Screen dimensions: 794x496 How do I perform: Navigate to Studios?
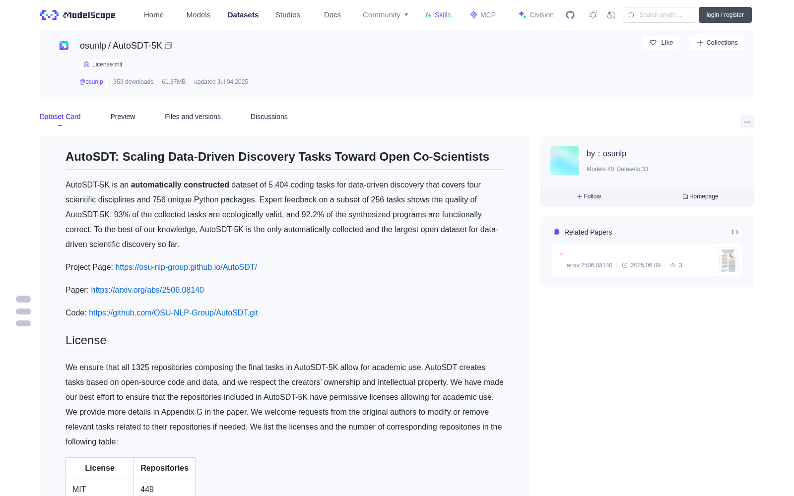click(x=288, y=15)
